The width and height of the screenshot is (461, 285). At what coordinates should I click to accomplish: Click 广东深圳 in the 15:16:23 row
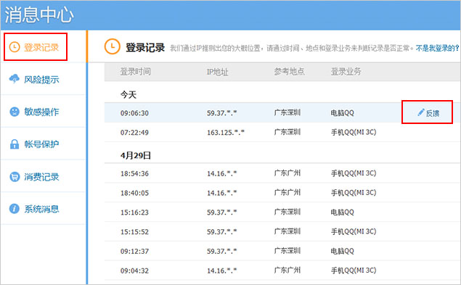[x=287, y=212]
